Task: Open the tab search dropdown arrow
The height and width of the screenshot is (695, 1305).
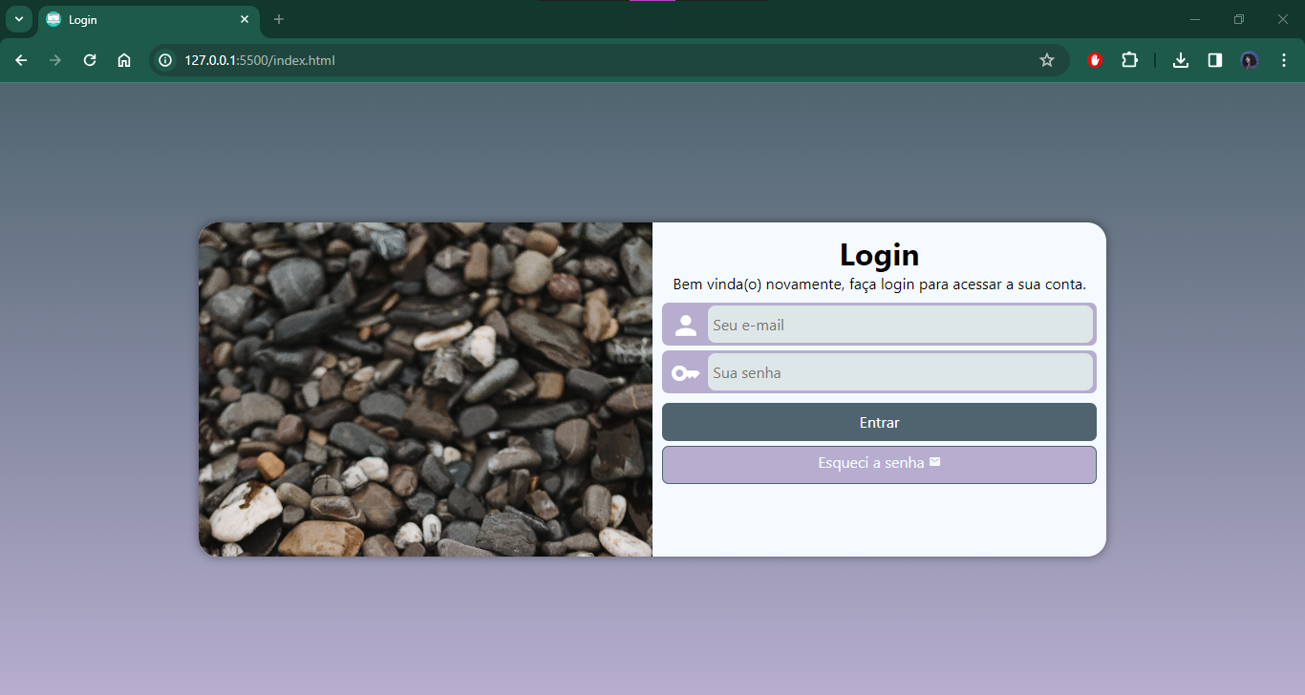Action: pyautogui.click(x=18, y=19)
